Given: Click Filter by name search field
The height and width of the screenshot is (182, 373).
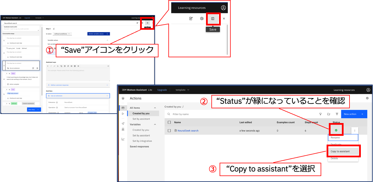Looking at the screenshot, I should tap(241, 114).
